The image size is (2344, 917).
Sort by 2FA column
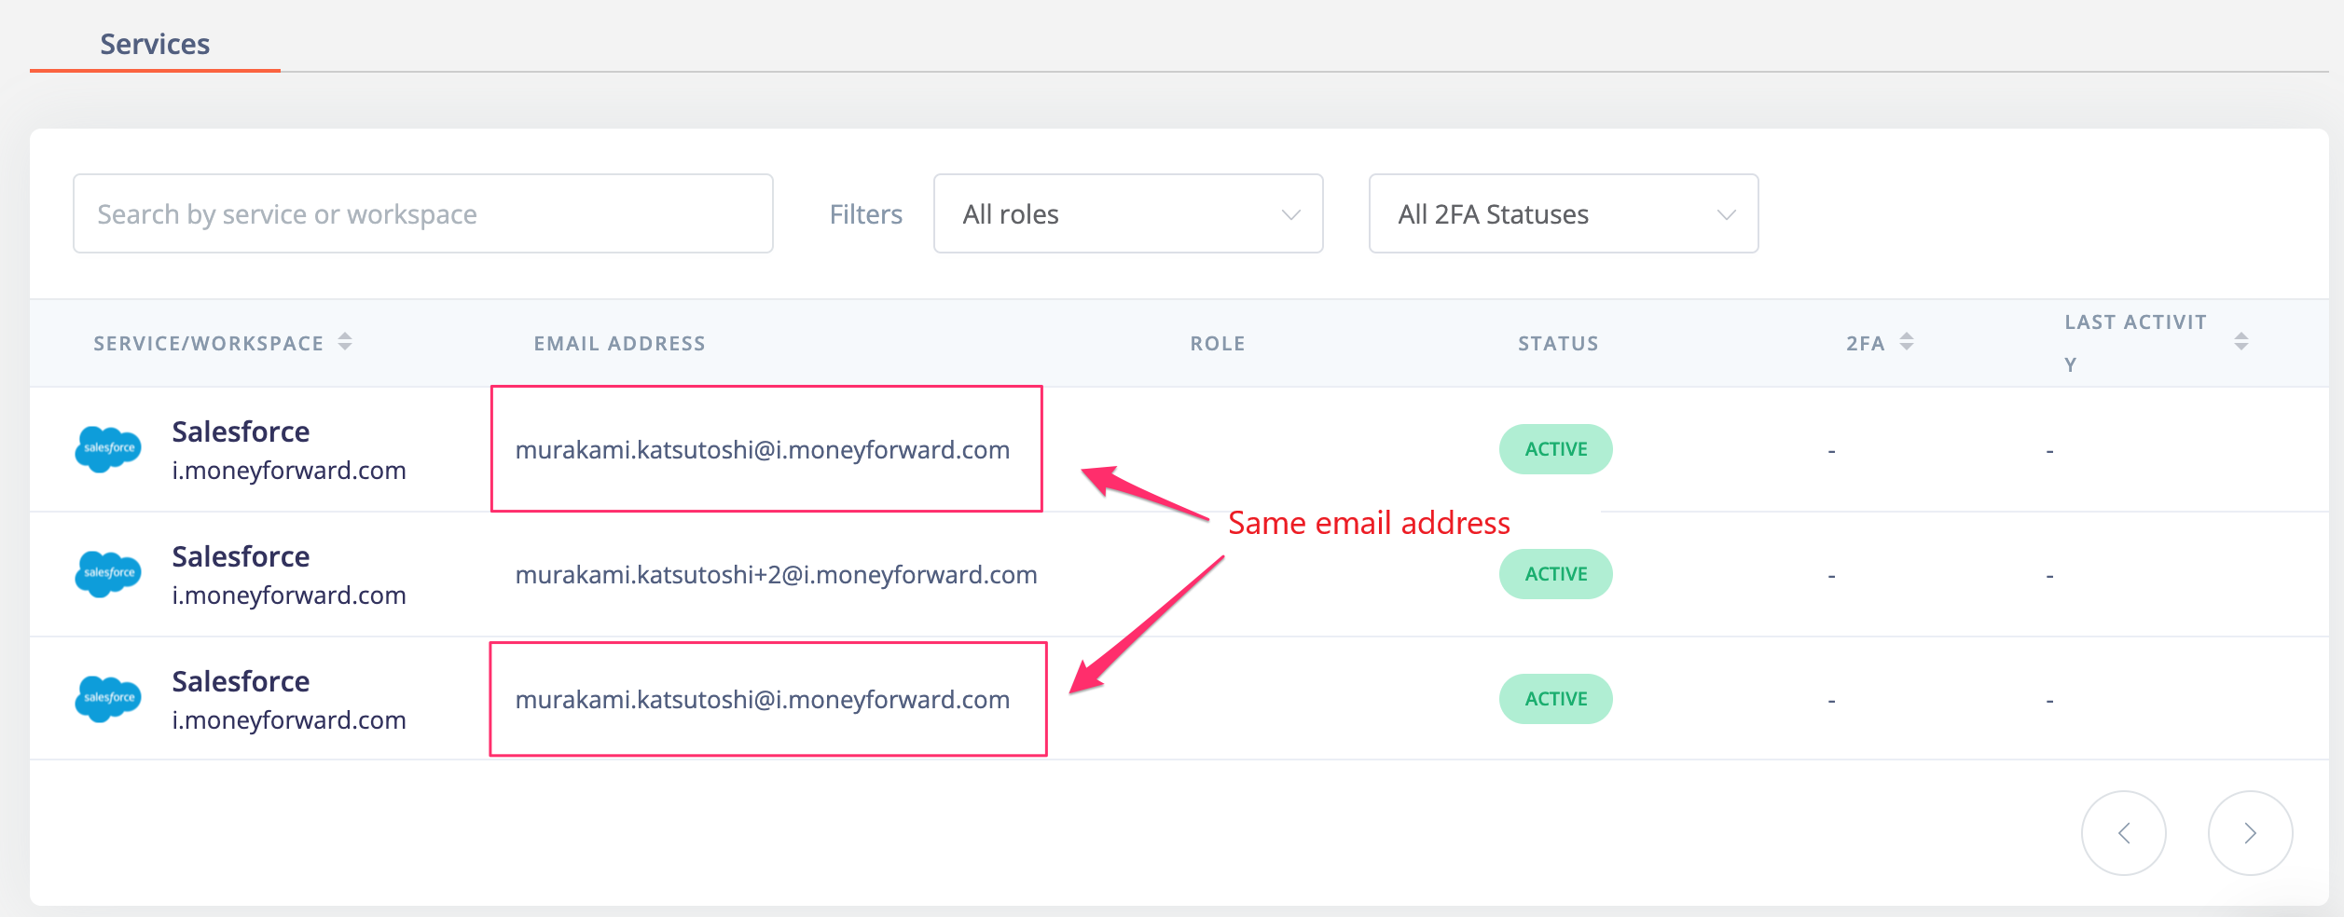1907,342
